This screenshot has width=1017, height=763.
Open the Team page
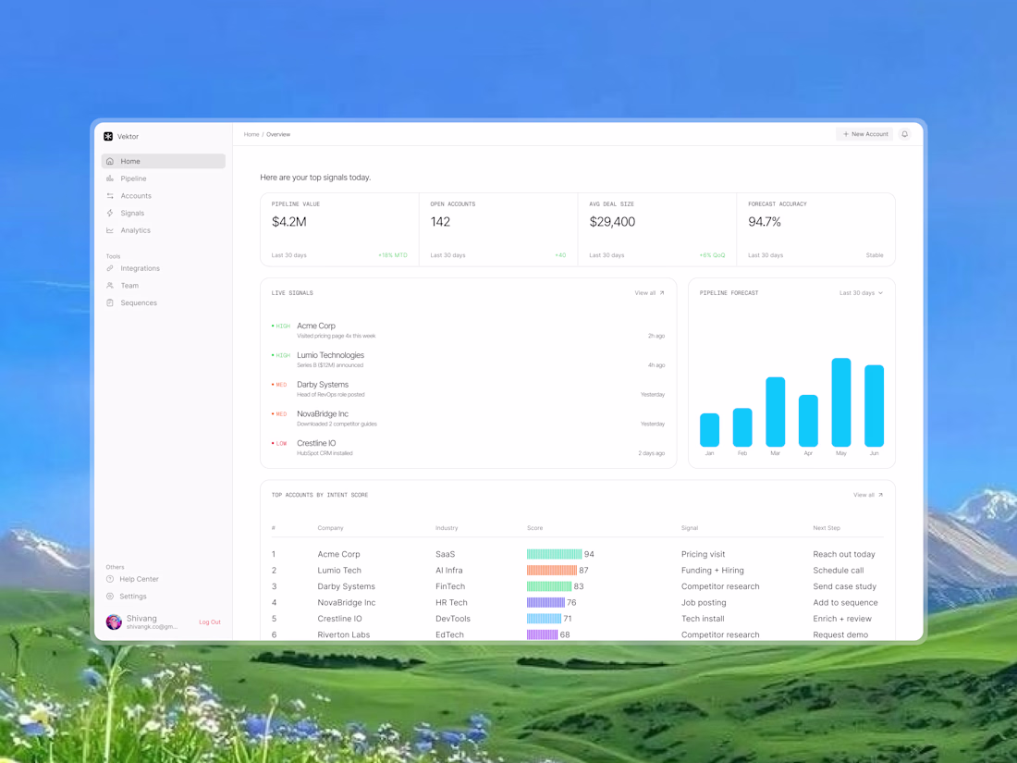[x=164, y=286]
